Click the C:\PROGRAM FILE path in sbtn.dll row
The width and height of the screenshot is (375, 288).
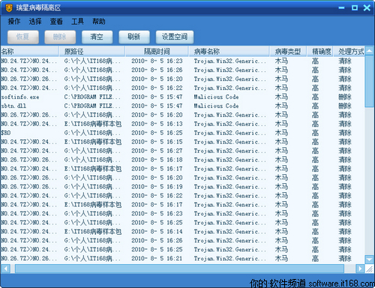pos(92,105)
